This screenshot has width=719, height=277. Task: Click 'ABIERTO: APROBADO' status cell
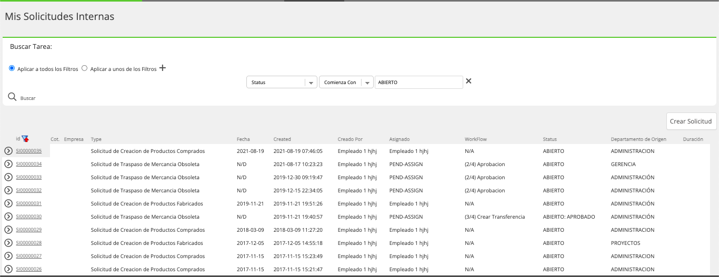(x=569, y=217)
